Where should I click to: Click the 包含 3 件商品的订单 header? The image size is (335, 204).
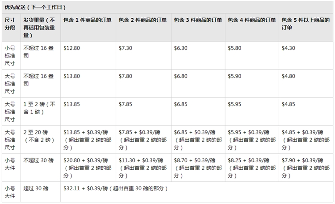click(x=197, y=20)
